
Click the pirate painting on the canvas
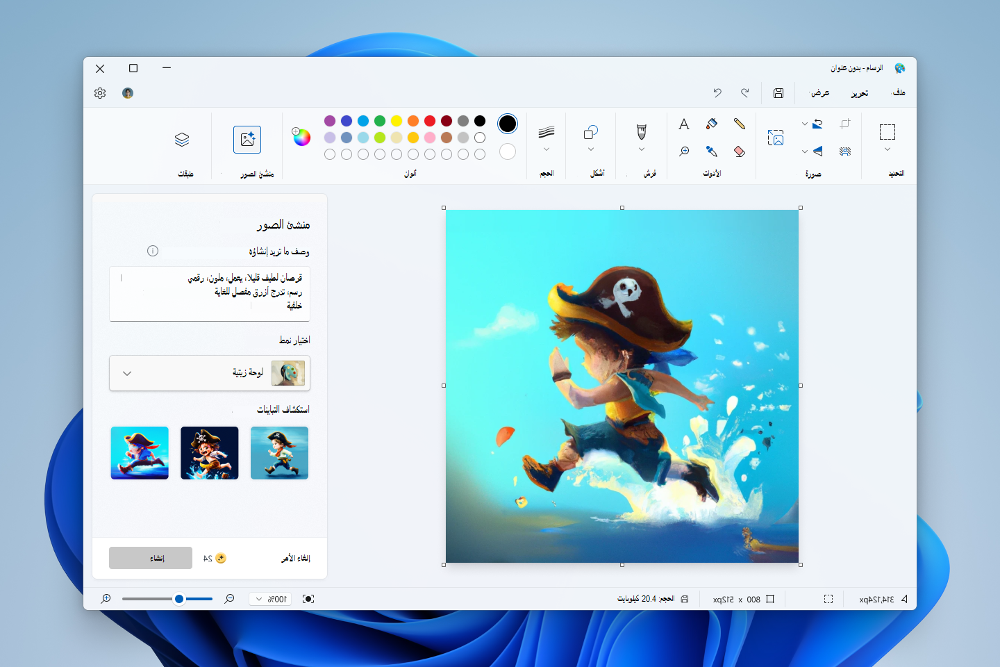pyautogui.click(x=622, y=386)
